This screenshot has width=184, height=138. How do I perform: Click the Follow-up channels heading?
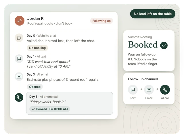point(143,79)
